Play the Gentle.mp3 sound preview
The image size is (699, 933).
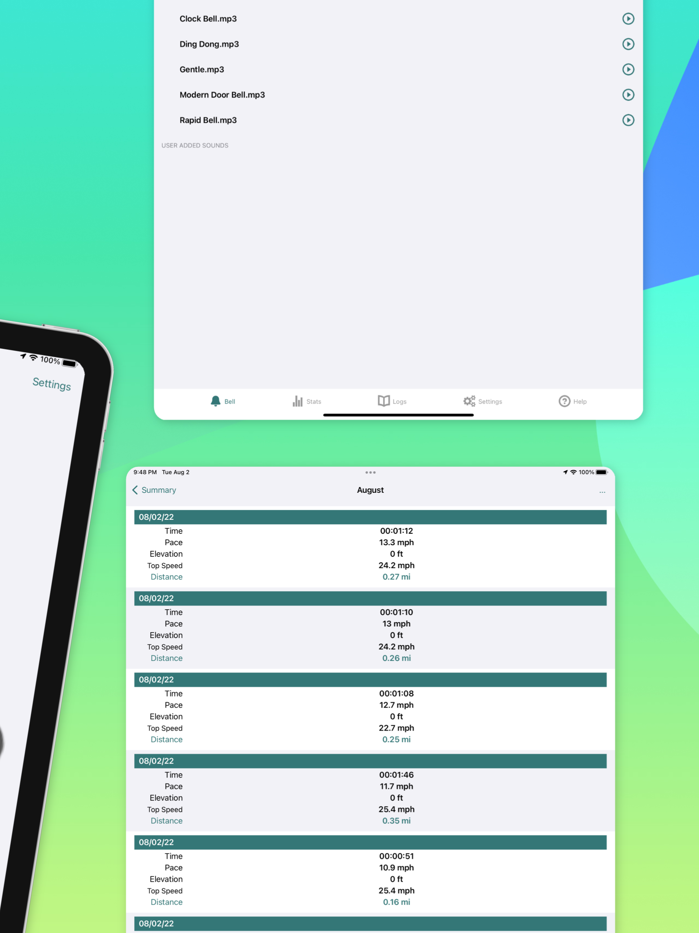pos(628,69)
